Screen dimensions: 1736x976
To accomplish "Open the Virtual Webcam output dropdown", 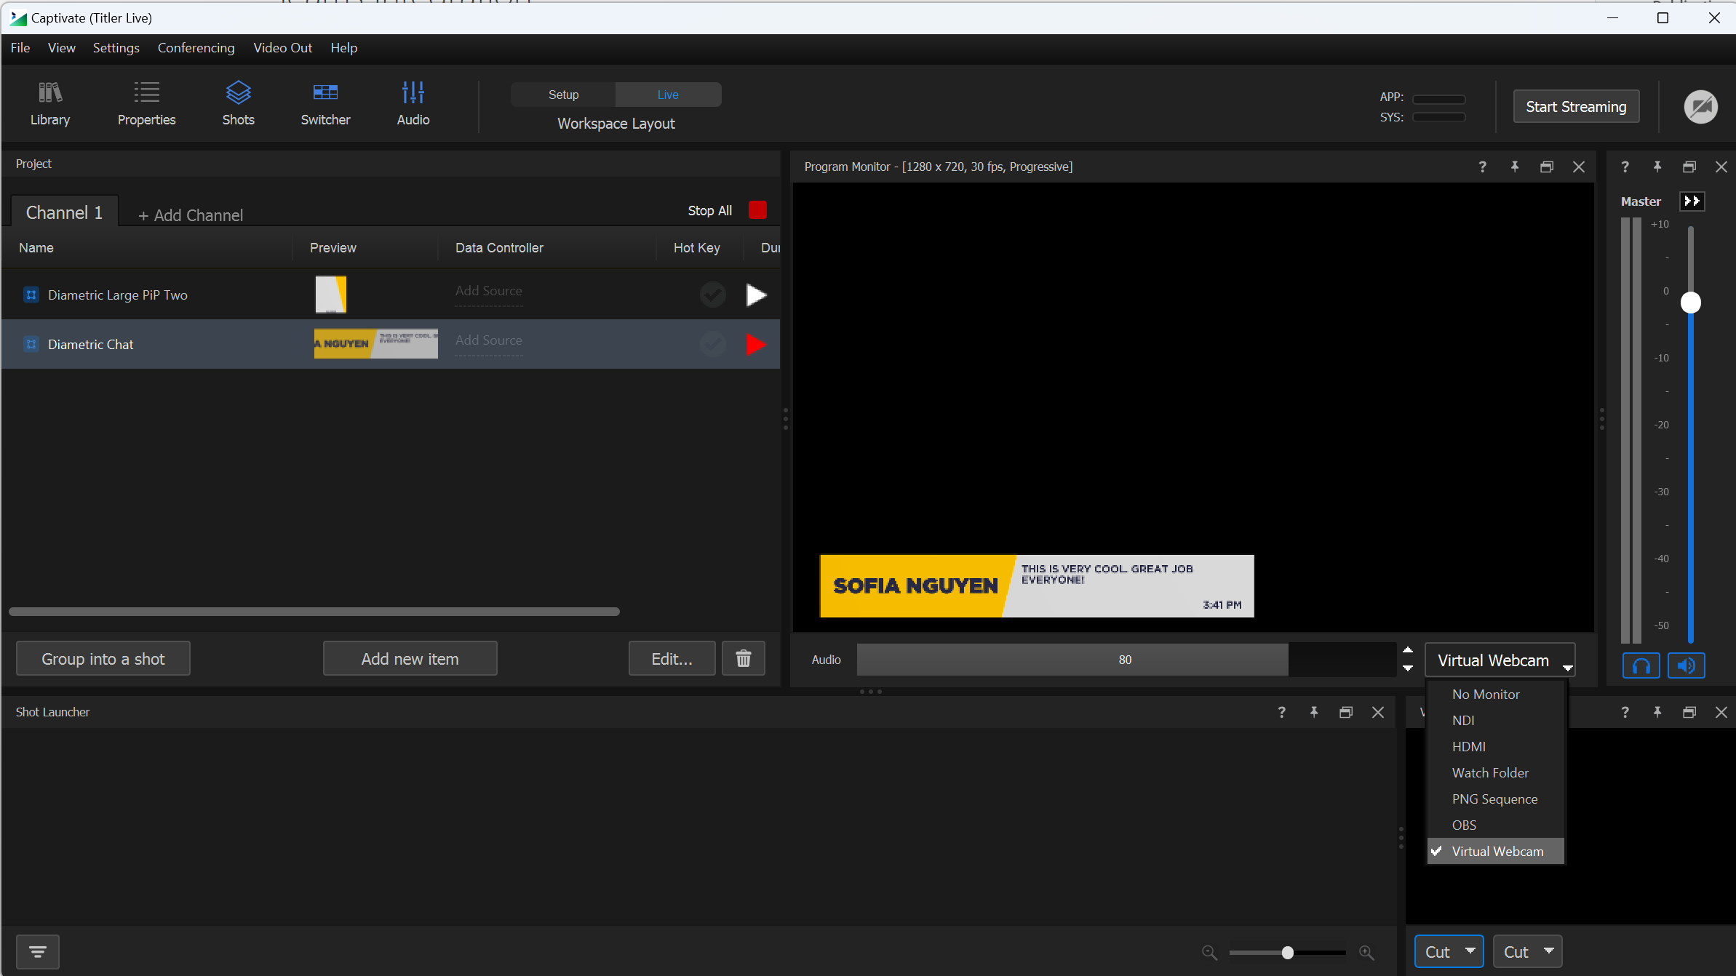I will 1500,660.
